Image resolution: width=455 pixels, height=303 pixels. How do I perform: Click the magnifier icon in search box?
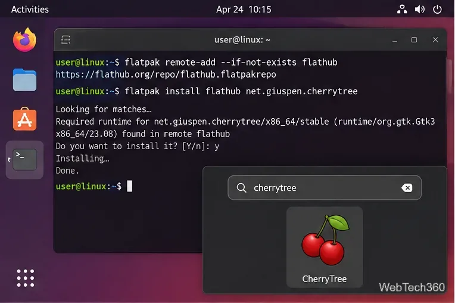(241, 188)
